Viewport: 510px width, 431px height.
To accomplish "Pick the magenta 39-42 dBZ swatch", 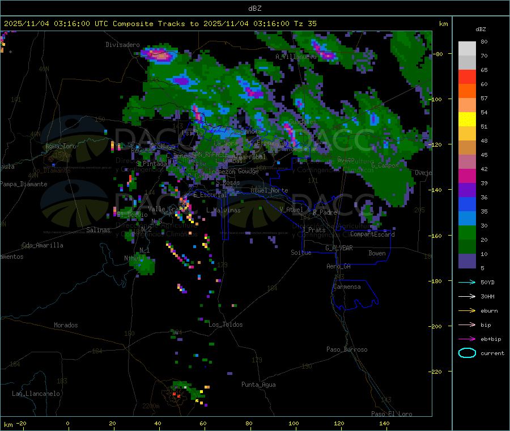I will pyautogui.click(x=467, y=176).
